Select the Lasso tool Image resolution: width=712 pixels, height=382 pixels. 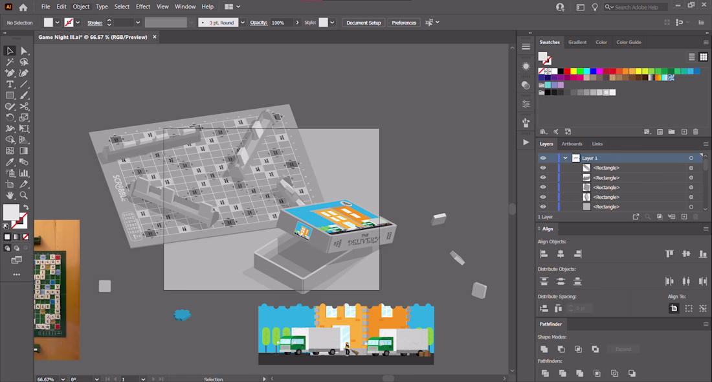pos(24,62)
